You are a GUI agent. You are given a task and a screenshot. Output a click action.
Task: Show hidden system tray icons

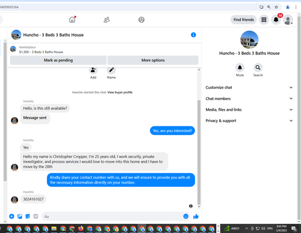(x=247, y=228)
